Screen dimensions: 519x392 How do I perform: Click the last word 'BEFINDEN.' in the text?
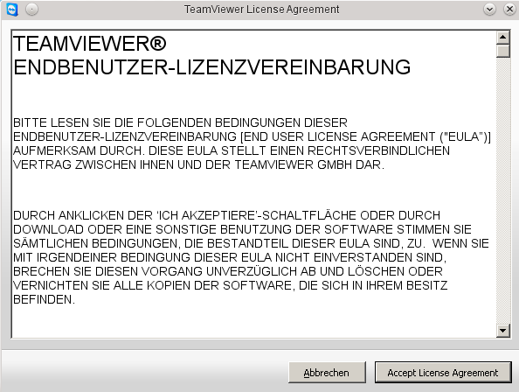[x=45, y=299]
